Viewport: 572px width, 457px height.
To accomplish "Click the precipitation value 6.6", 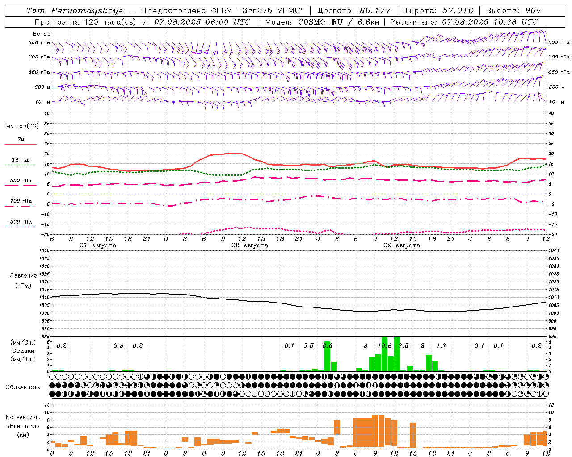I will pyautogui.click(x=327, y=345).
